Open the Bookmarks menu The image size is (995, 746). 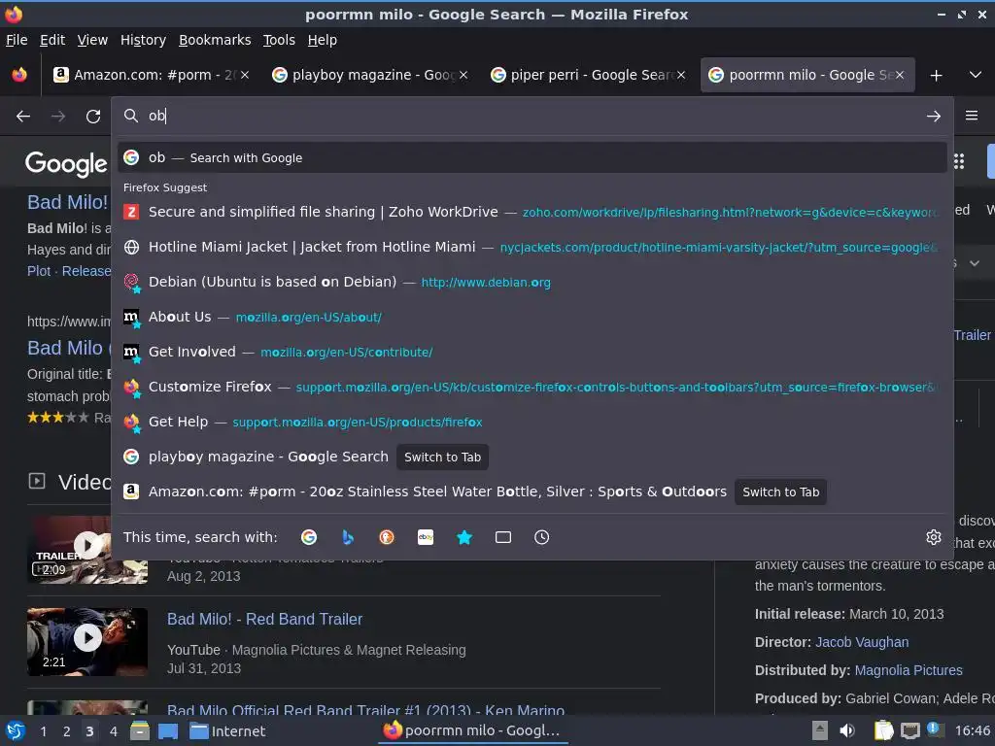pyautogui.click(x=215, y=40)
